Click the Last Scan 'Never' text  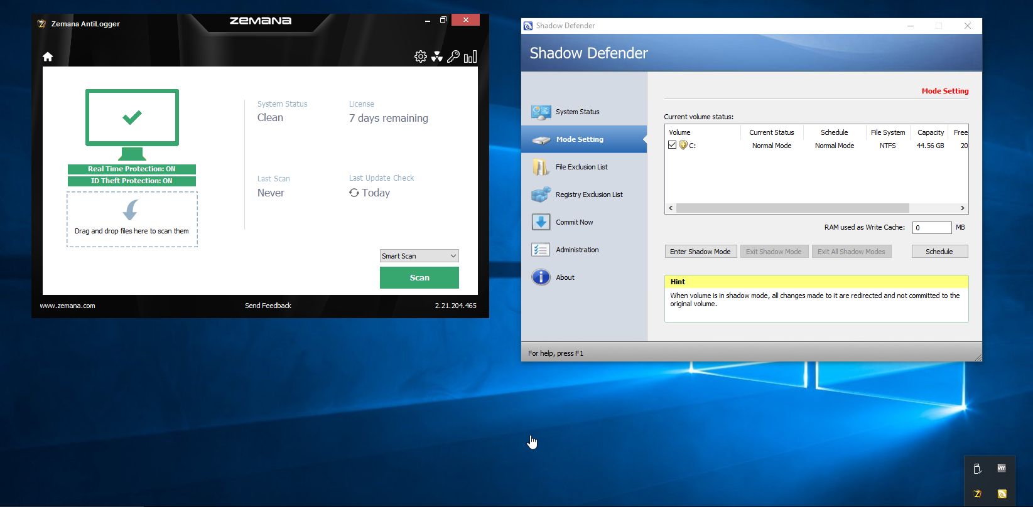271,193
